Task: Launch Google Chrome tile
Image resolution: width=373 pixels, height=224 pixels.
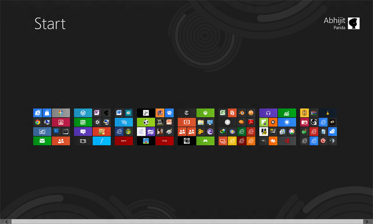Action: (x=38, y=122)
